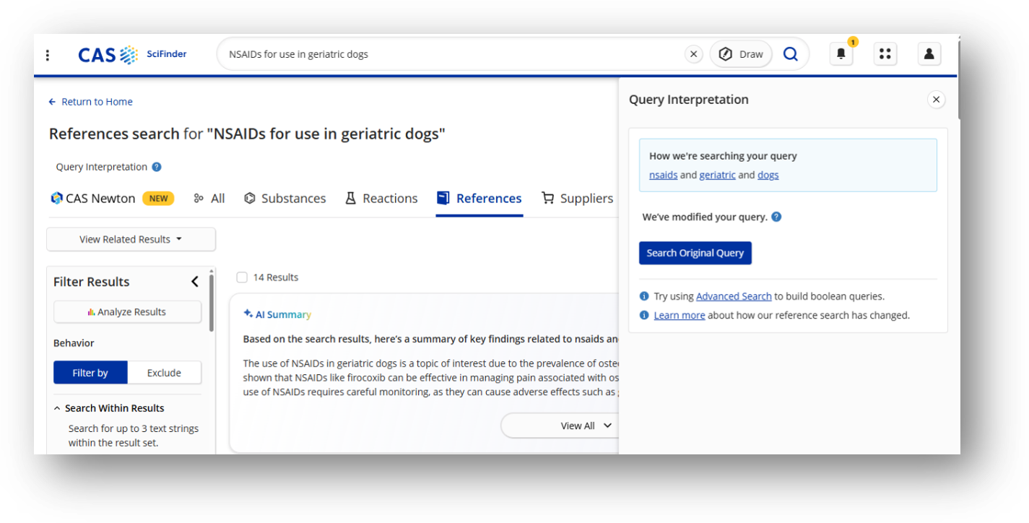
Task: Open the three-dot main menu
Action: (x=48, y=55)
